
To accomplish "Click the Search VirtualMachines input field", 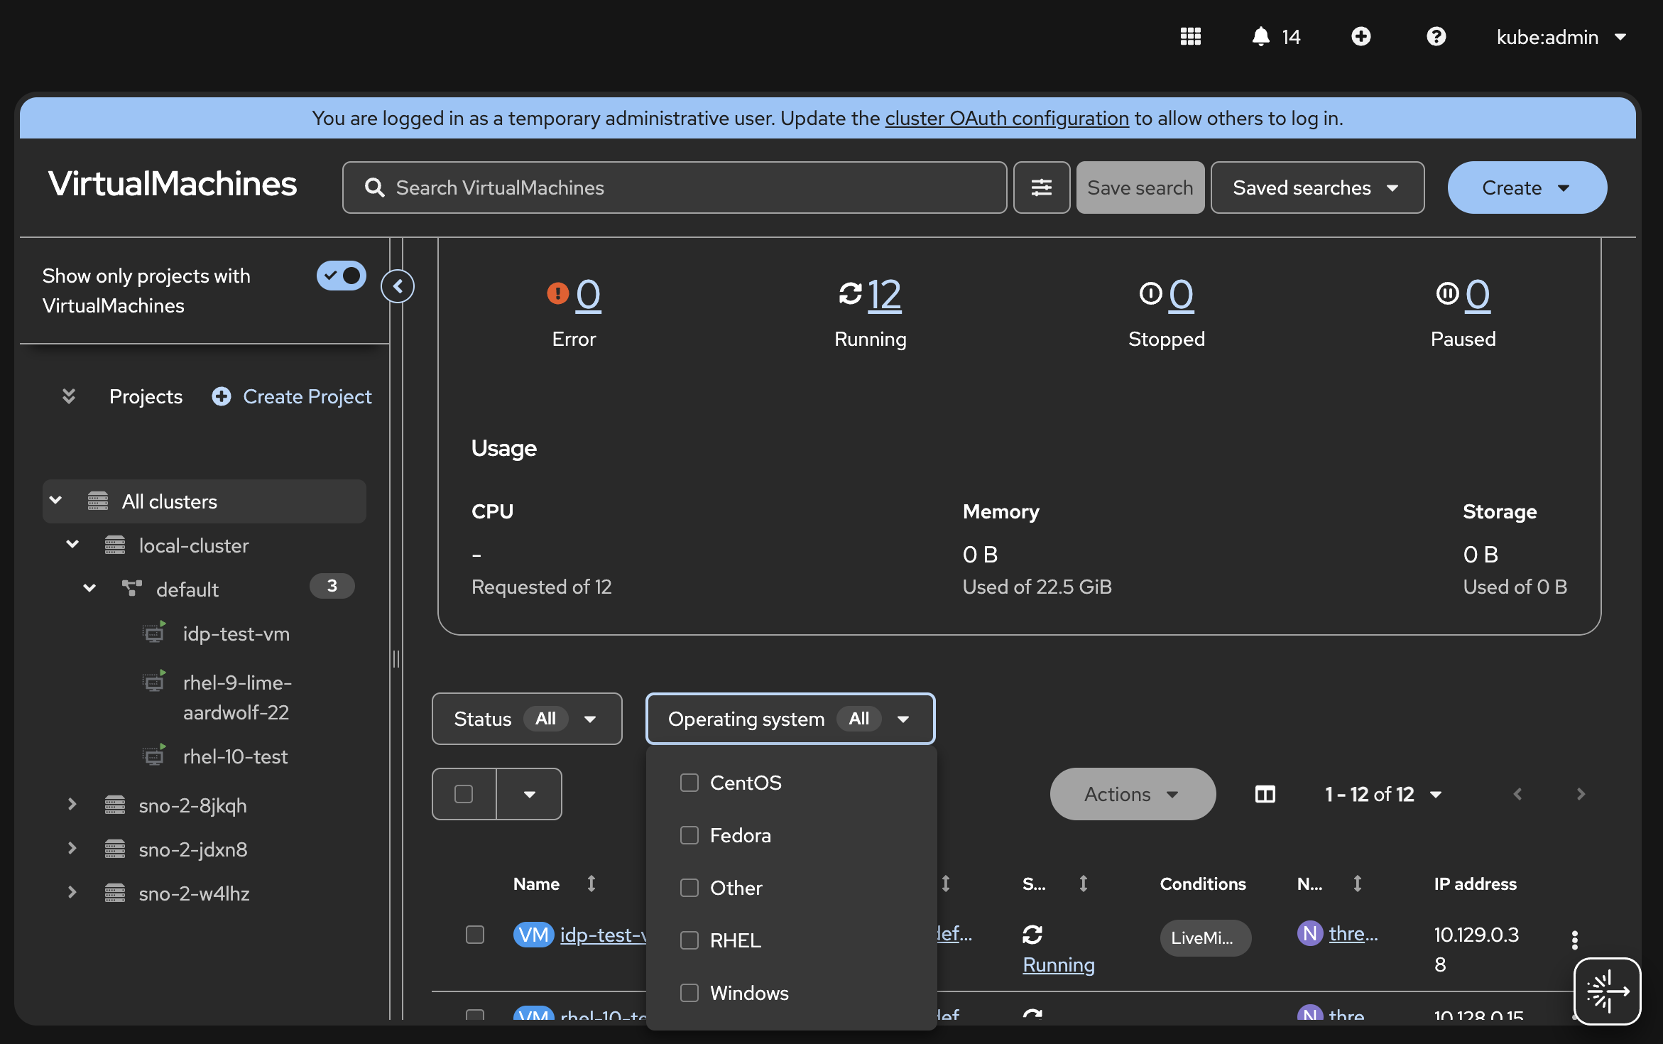I will click(675, 187).
